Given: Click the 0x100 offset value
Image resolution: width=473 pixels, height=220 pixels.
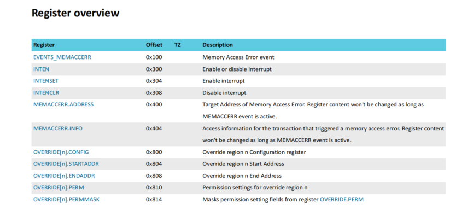Looking at the screenshot, I should tap(154, 57).
